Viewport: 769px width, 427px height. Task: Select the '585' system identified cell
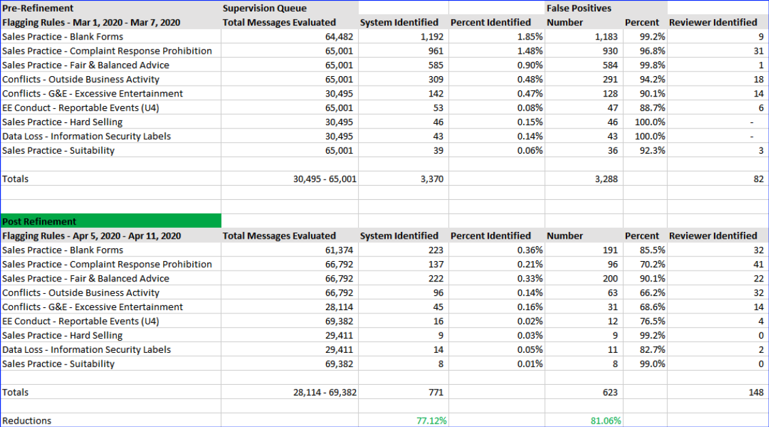tap(403, 65)
